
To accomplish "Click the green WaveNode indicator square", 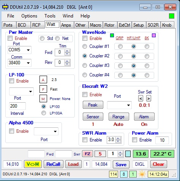I will [x=112, y=35].
